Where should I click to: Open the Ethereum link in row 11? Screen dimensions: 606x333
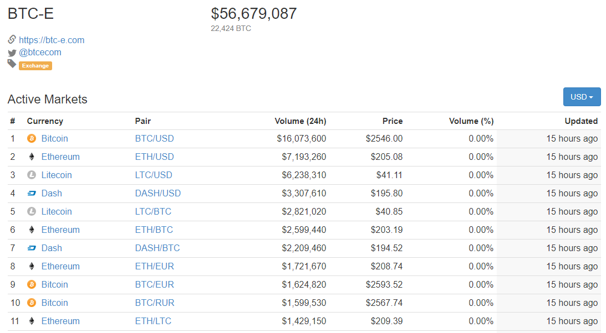[x=60, y=321]
